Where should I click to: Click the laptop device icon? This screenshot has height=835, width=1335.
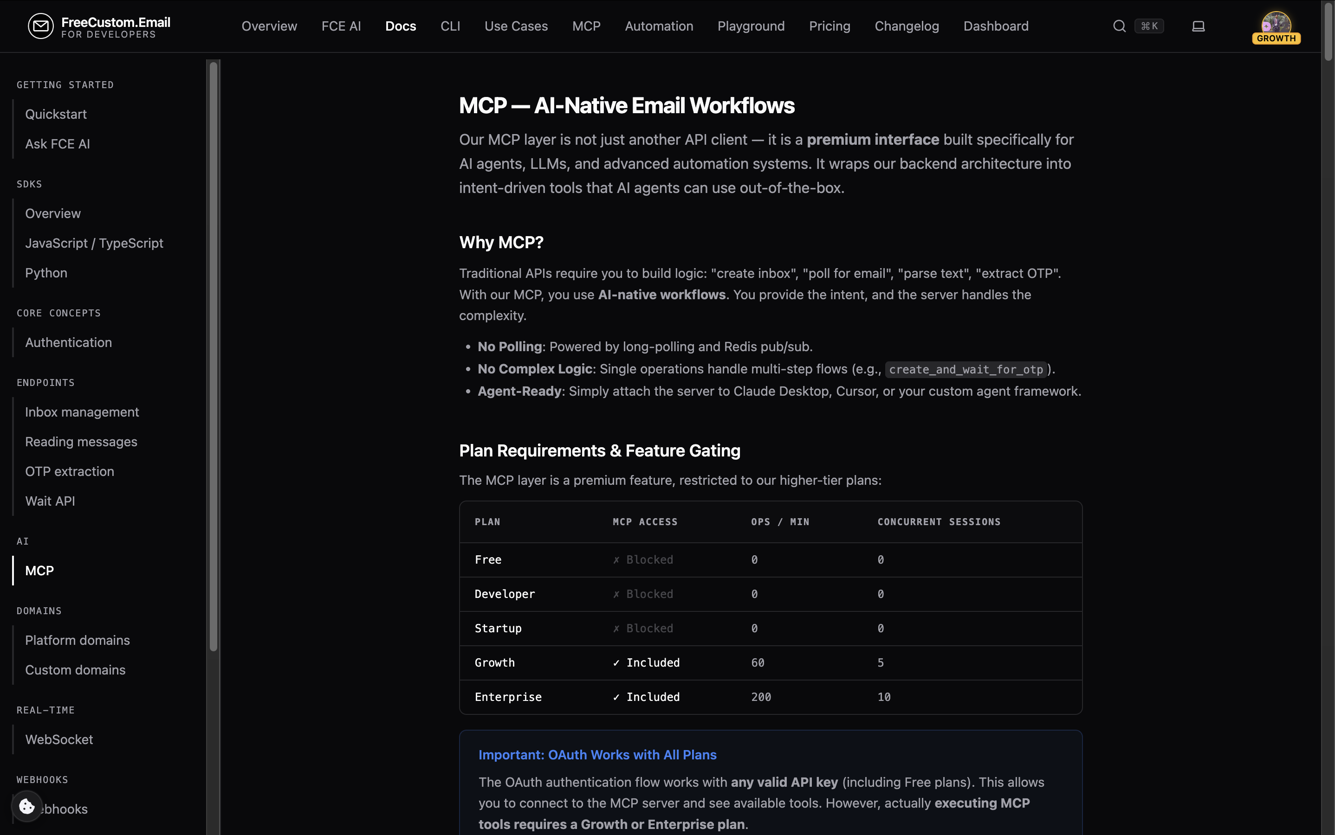1198,26
